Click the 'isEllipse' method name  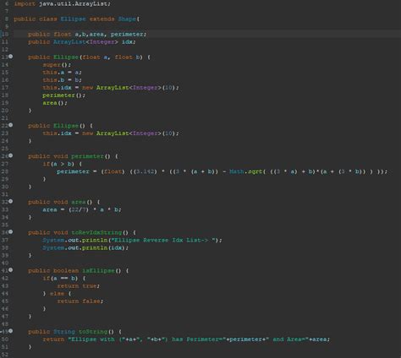98,271
